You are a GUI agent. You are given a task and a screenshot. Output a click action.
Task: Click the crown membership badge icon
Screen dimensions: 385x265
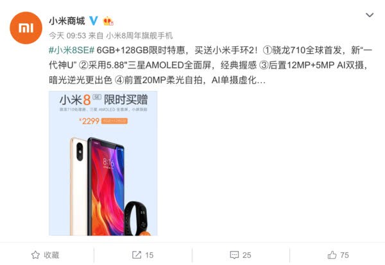[x=108, y=21]
